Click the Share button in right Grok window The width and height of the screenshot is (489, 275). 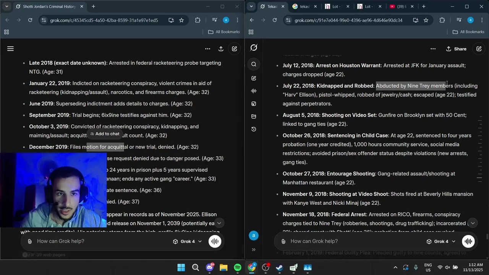click(x=456, y=49)
